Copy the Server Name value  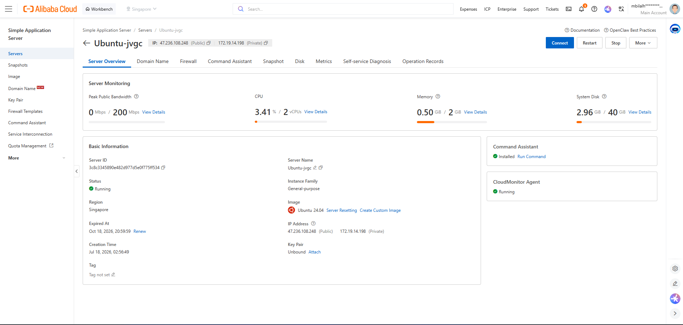[321, 168]
